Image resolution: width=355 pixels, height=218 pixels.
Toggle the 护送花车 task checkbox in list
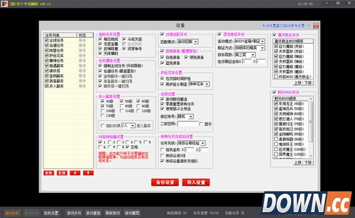[x=47, y=55]
